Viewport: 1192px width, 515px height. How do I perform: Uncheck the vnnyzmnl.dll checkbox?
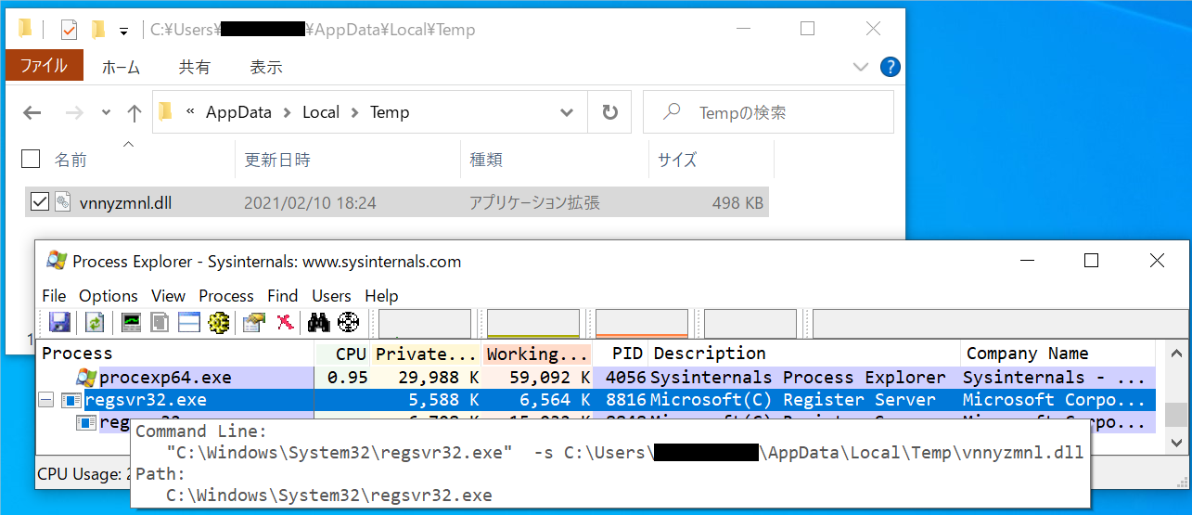(40, 201)
